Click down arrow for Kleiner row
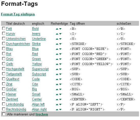The image size is (140, 120). pos(60,95)
